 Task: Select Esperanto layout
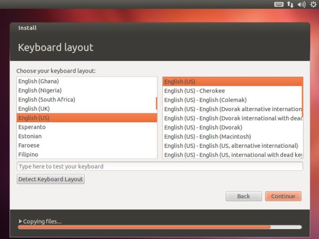87,127
